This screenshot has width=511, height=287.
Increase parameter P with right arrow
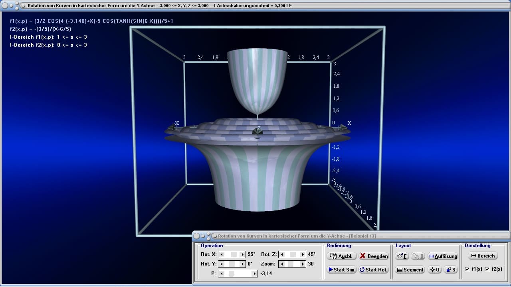(x=254, y=273)
